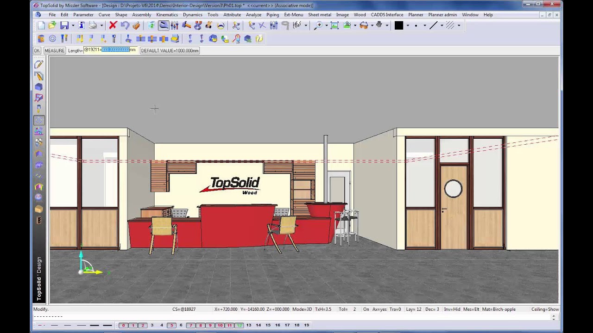Open the point style dropdown arrow
Screen dimensions: 593x333
point(424,25)
